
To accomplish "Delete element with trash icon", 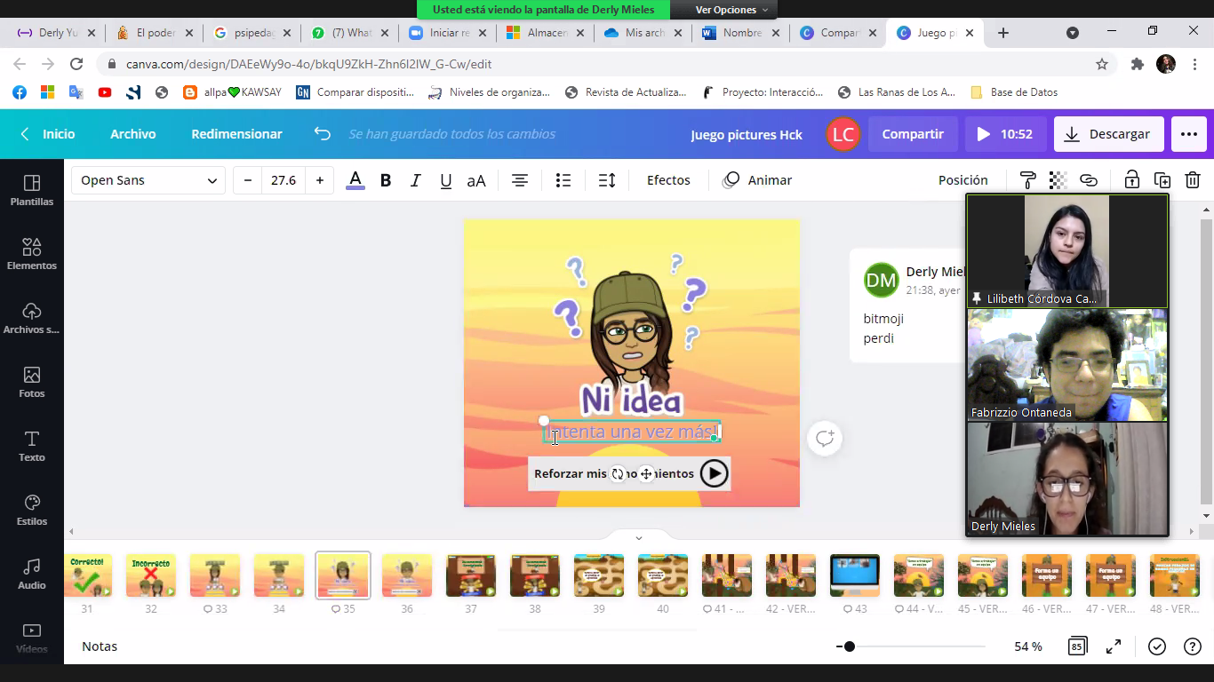I will (1193, 180).
